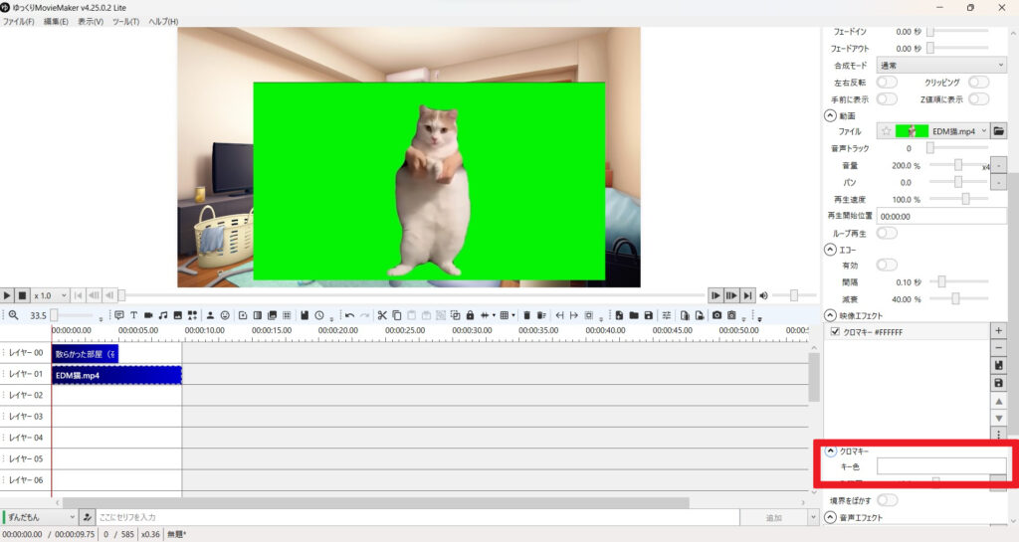The image size is (1019, 542).
Task: Collapse the 動画 section
Action: [x=830, y=115]
